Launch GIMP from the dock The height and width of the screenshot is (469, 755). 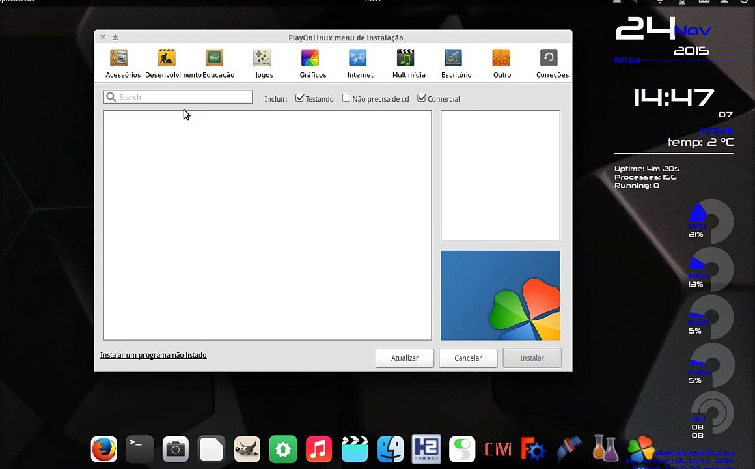[247, 449]
